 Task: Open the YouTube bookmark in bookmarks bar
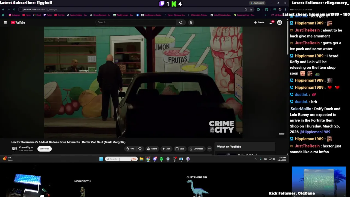(59, 15)
